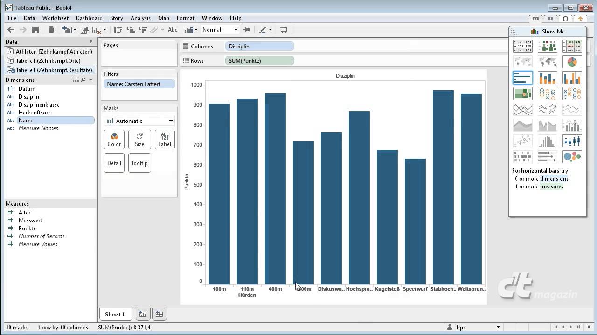Select the Herkunftsort dimension field
The image size is (597, 335).
point(34,113)
